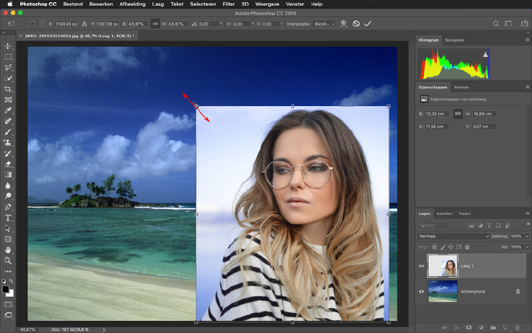The height and width of the screenshot is (333, 532).
Task: Reset default foreground and background colors
Action: [x=4, y=281]
